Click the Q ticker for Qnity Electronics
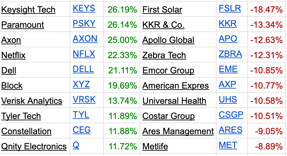The width and height of the screenshot is (287, 156). click(x=76, y=145)
